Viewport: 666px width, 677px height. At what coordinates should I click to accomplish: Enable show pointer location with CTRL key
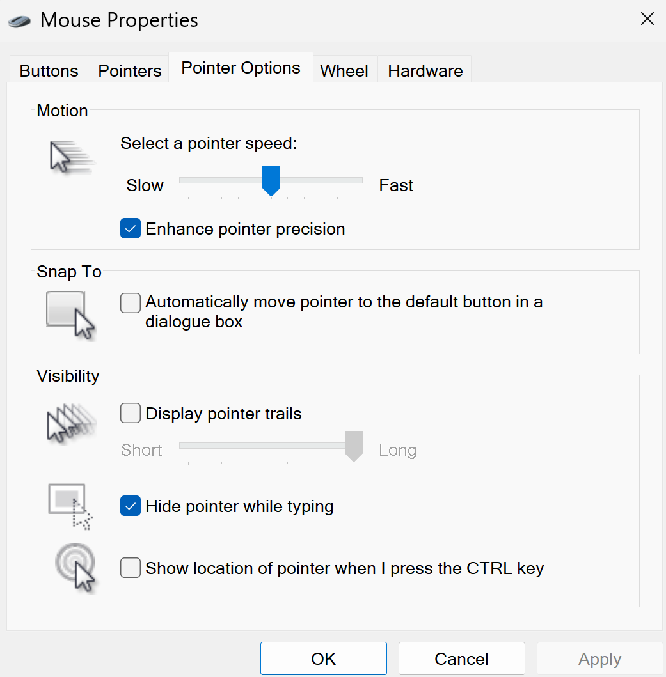pos(130,568)
